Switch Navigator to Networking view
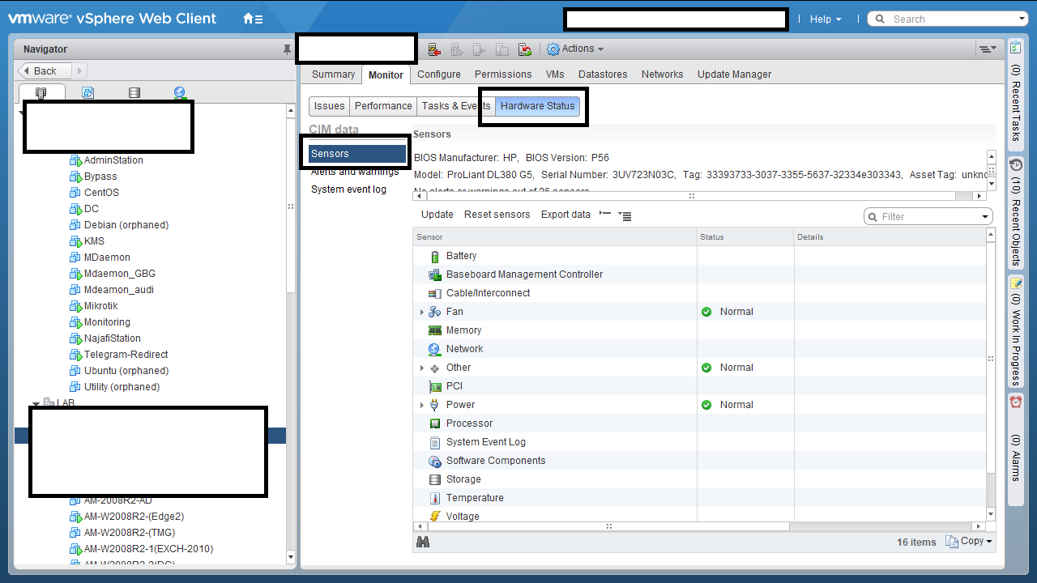The image size is (1037, 583). point(180,93)
